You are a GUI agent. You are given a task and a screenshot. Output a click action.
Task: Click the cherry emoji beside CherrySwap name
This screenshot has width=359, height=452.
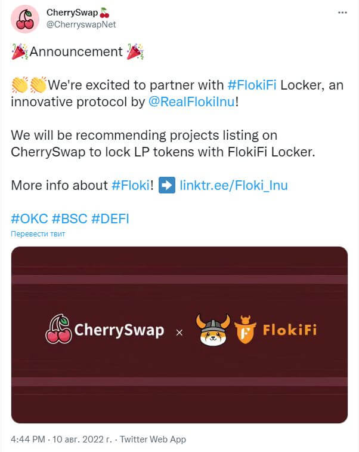(x=104, y=13)
